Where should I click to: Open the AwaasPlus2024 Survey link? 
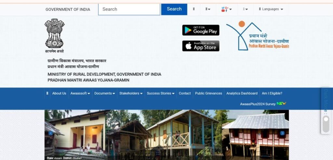click(x=263, y=104)
